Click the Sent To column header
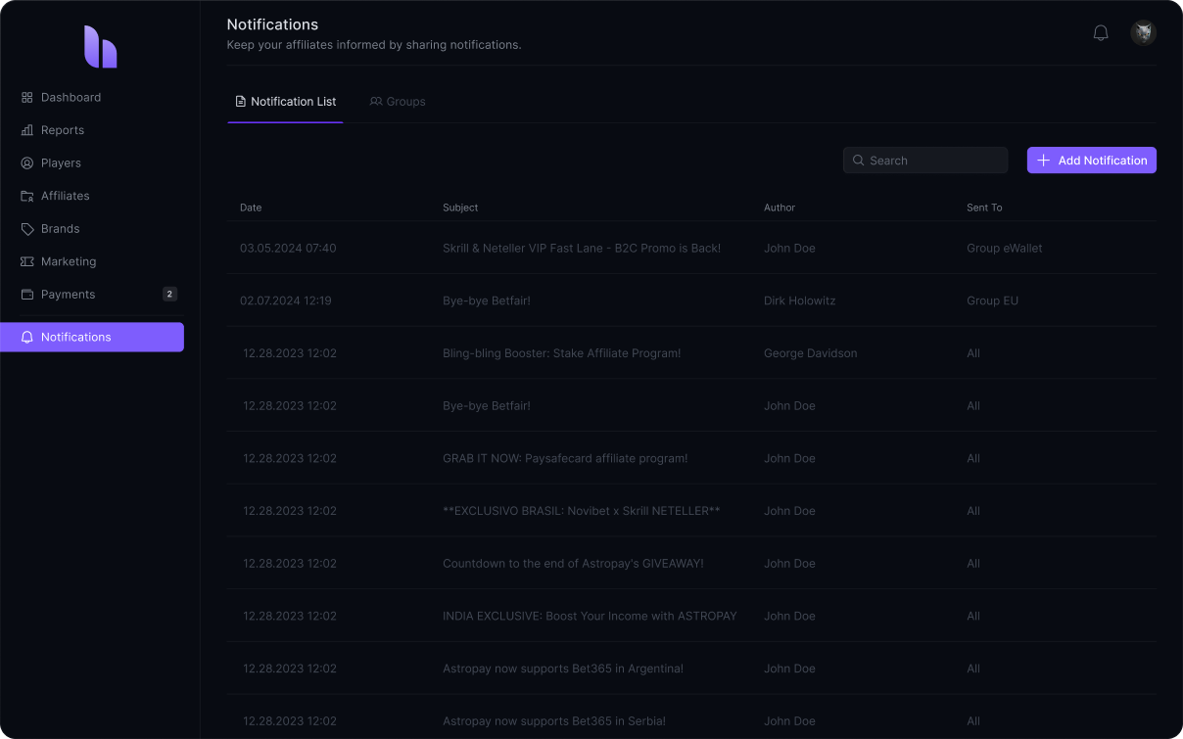 pos(984,208)
